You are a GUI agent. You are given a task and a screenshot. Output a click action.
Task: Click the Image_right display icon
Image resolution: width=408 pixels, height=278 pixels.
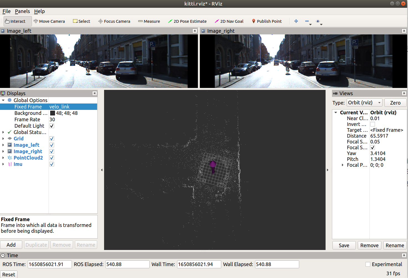point(10,151)
